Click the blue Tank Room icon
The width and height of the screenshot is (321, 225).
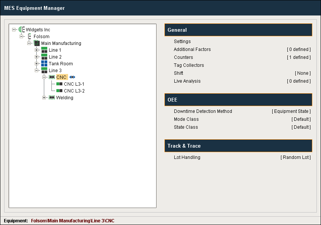44,64
